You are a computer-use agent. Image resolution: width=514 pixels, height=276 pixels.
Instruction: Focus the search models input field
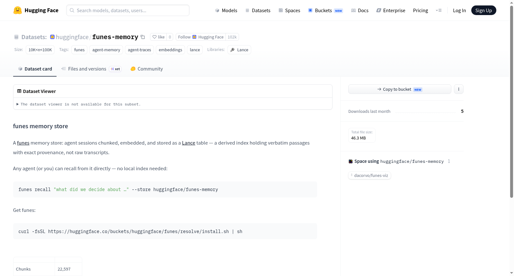pyautogui.click(x=128, y=10)
